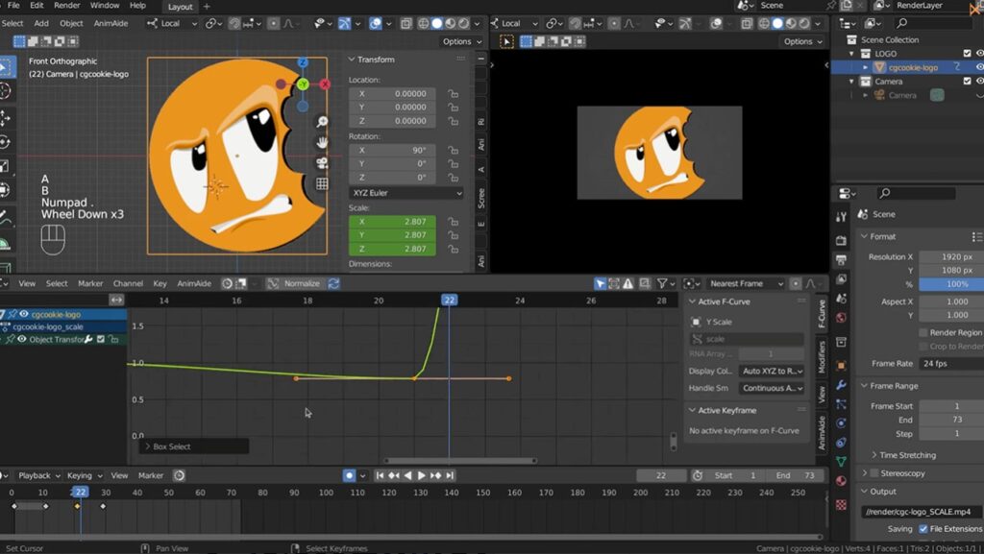Toggle Object Transforms channel visibility eye

pos(22,339)
